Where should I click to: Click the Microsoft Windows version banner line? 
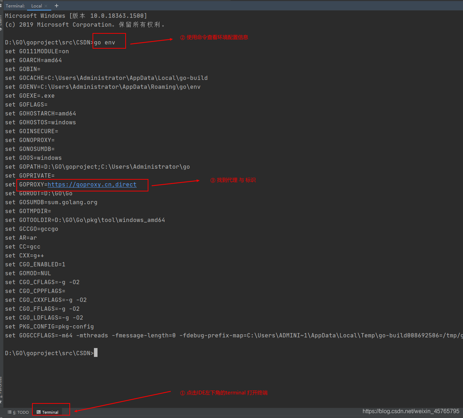click(x=76, y=16)
